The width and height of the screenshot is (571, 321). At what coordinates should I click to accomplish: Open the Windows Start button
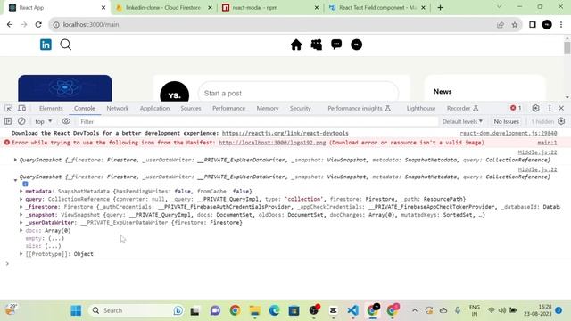76,310
